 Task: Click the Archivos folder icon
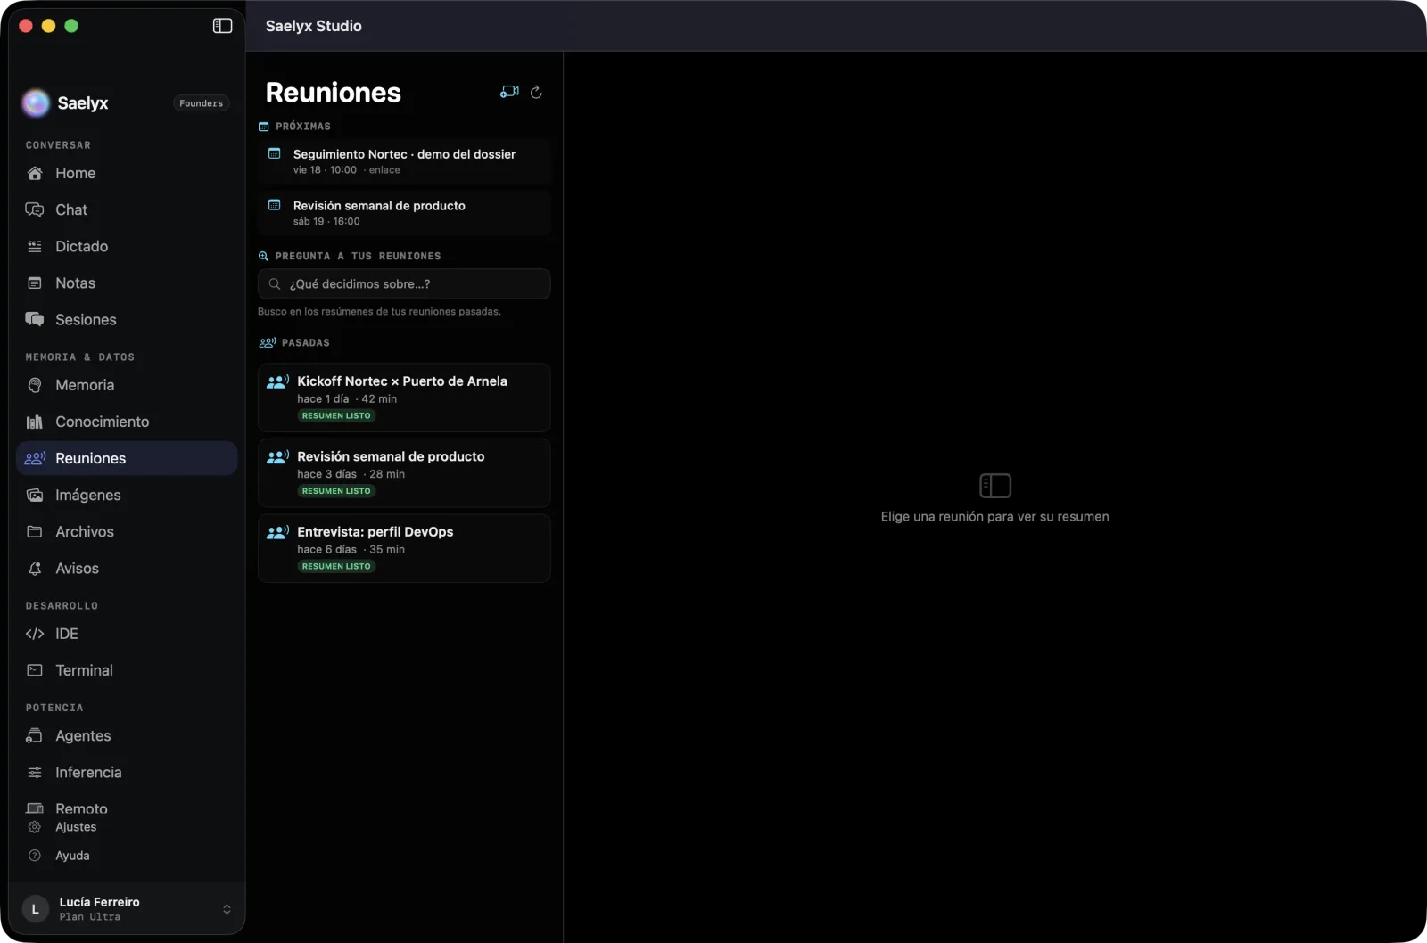pyautogui.click(x=35, y=531)
